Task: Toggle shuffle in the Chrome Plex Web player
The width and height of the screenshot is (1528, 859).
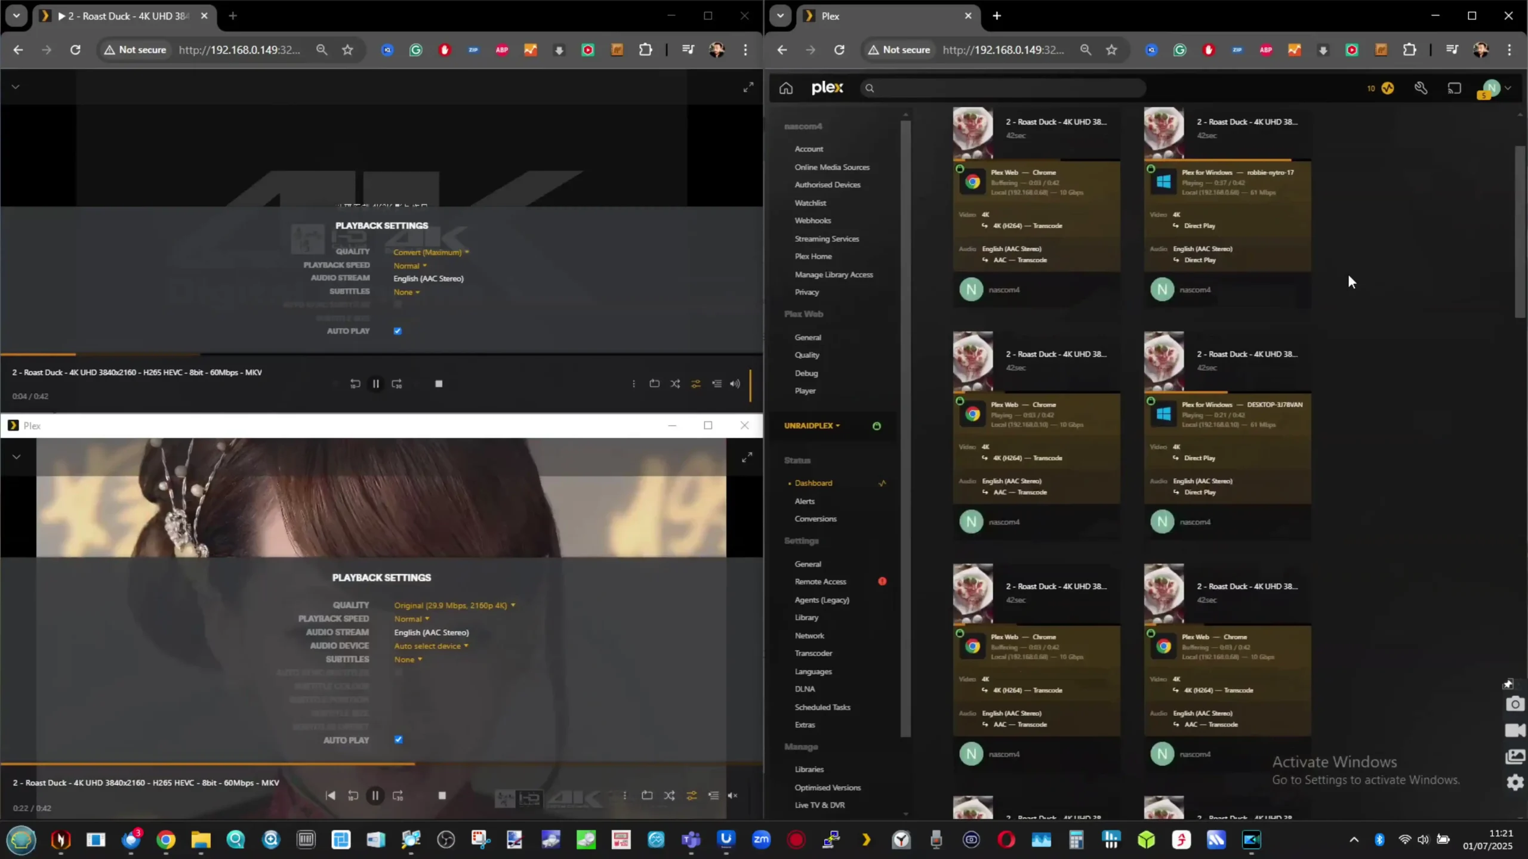Action: click(x=675, y=384)
